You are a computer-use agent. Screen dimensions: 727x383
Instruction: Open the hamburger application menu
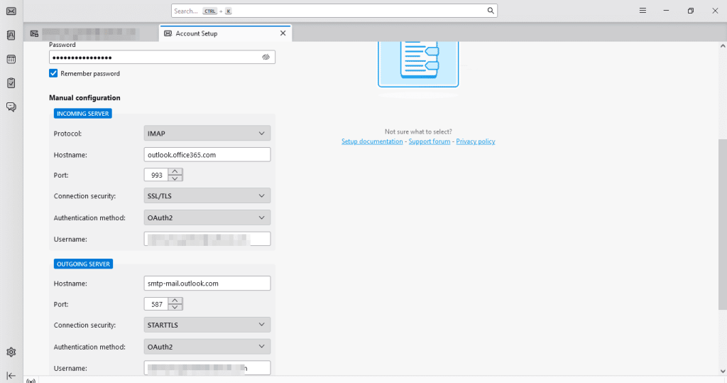pyautogui.click(x=643, y=11)
